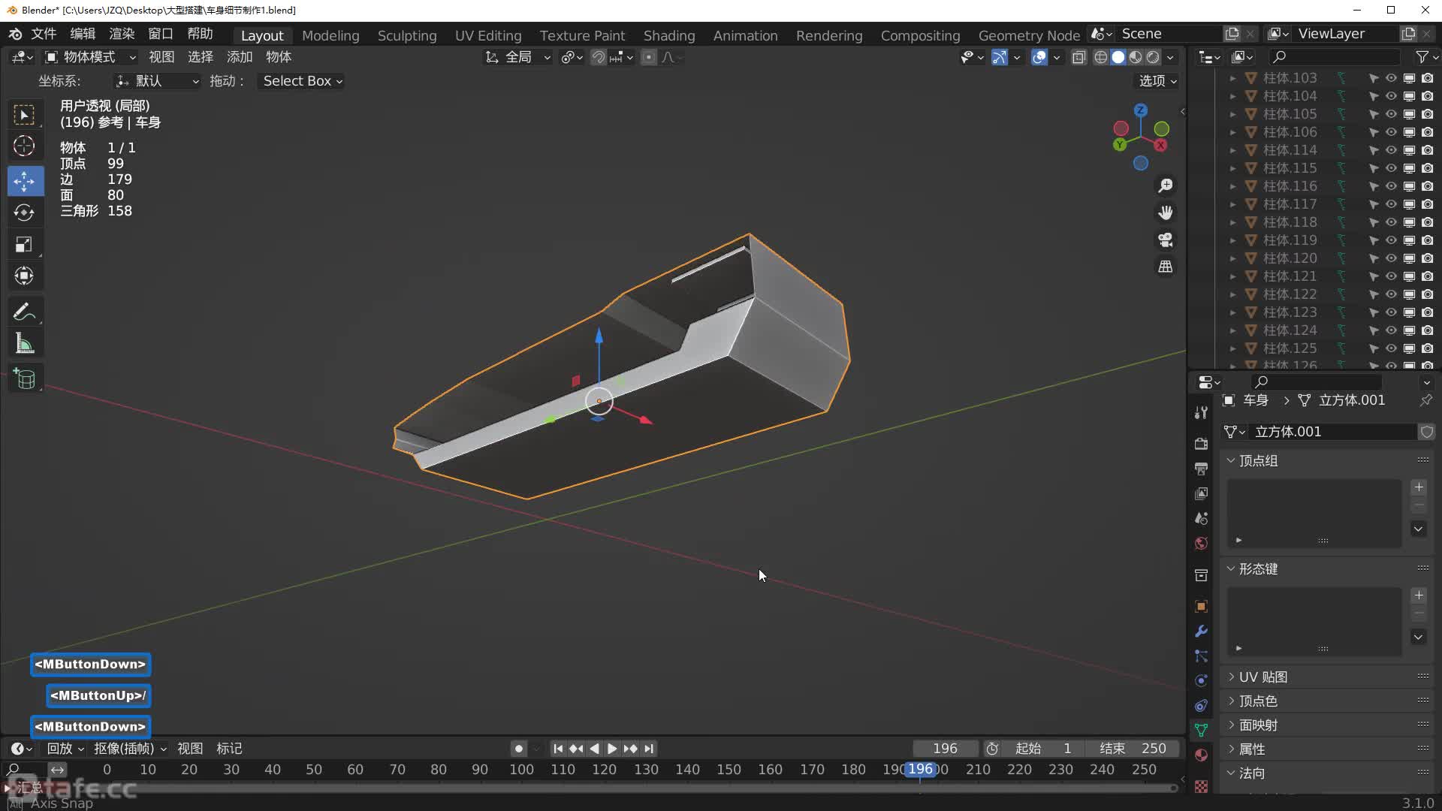1442x811 pixels.
Task: Toggle snapping magnet in header
Action: tap(599, 58)
